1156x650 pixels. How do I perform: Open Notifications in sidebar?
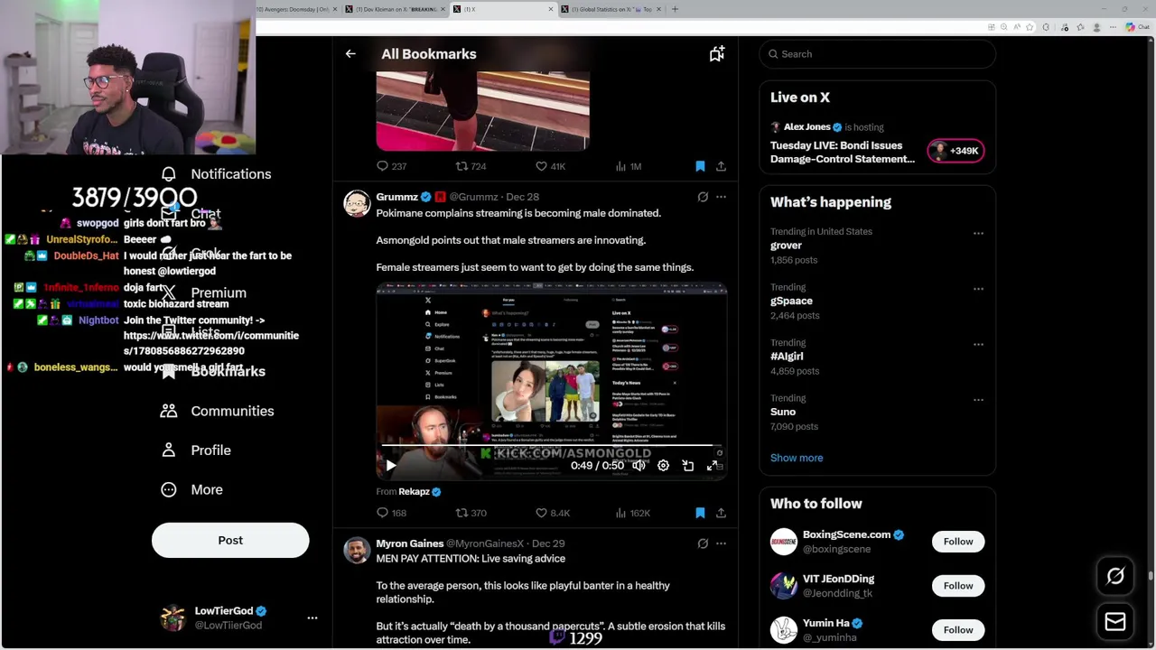coord(216,174)
